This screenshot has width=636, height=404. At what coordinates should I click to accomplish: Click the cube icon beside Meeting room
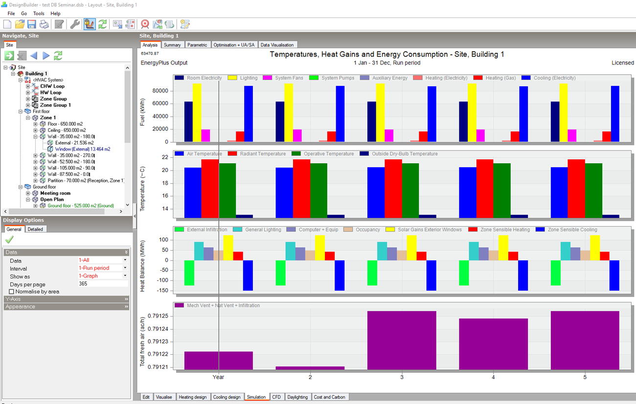[35, 193]
